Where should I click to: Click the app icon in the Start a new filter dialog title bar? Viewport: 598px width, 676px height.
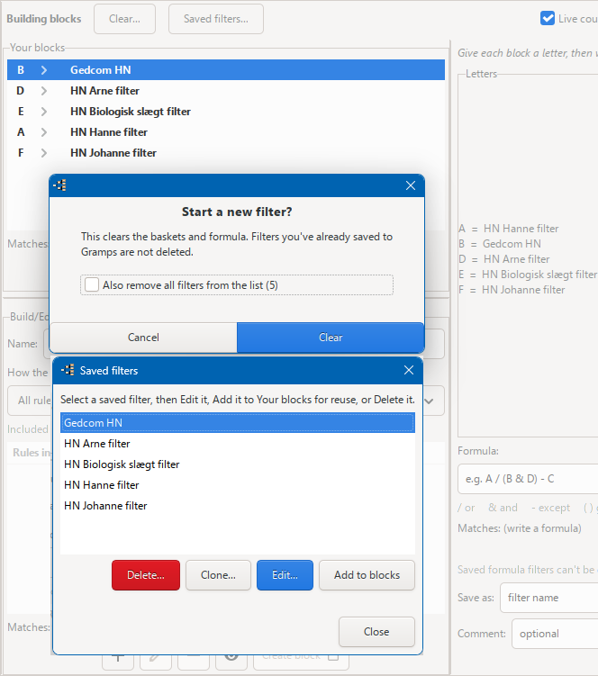tap(60, 185)
